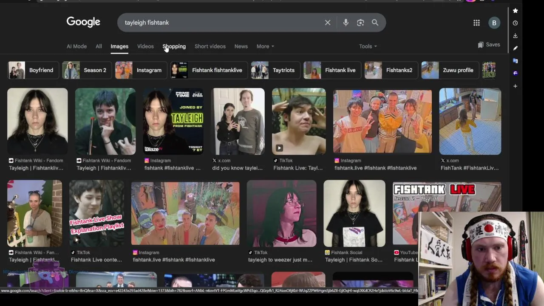
Task: Open "did you know taylei..." result link
Action: click(237, 168)
